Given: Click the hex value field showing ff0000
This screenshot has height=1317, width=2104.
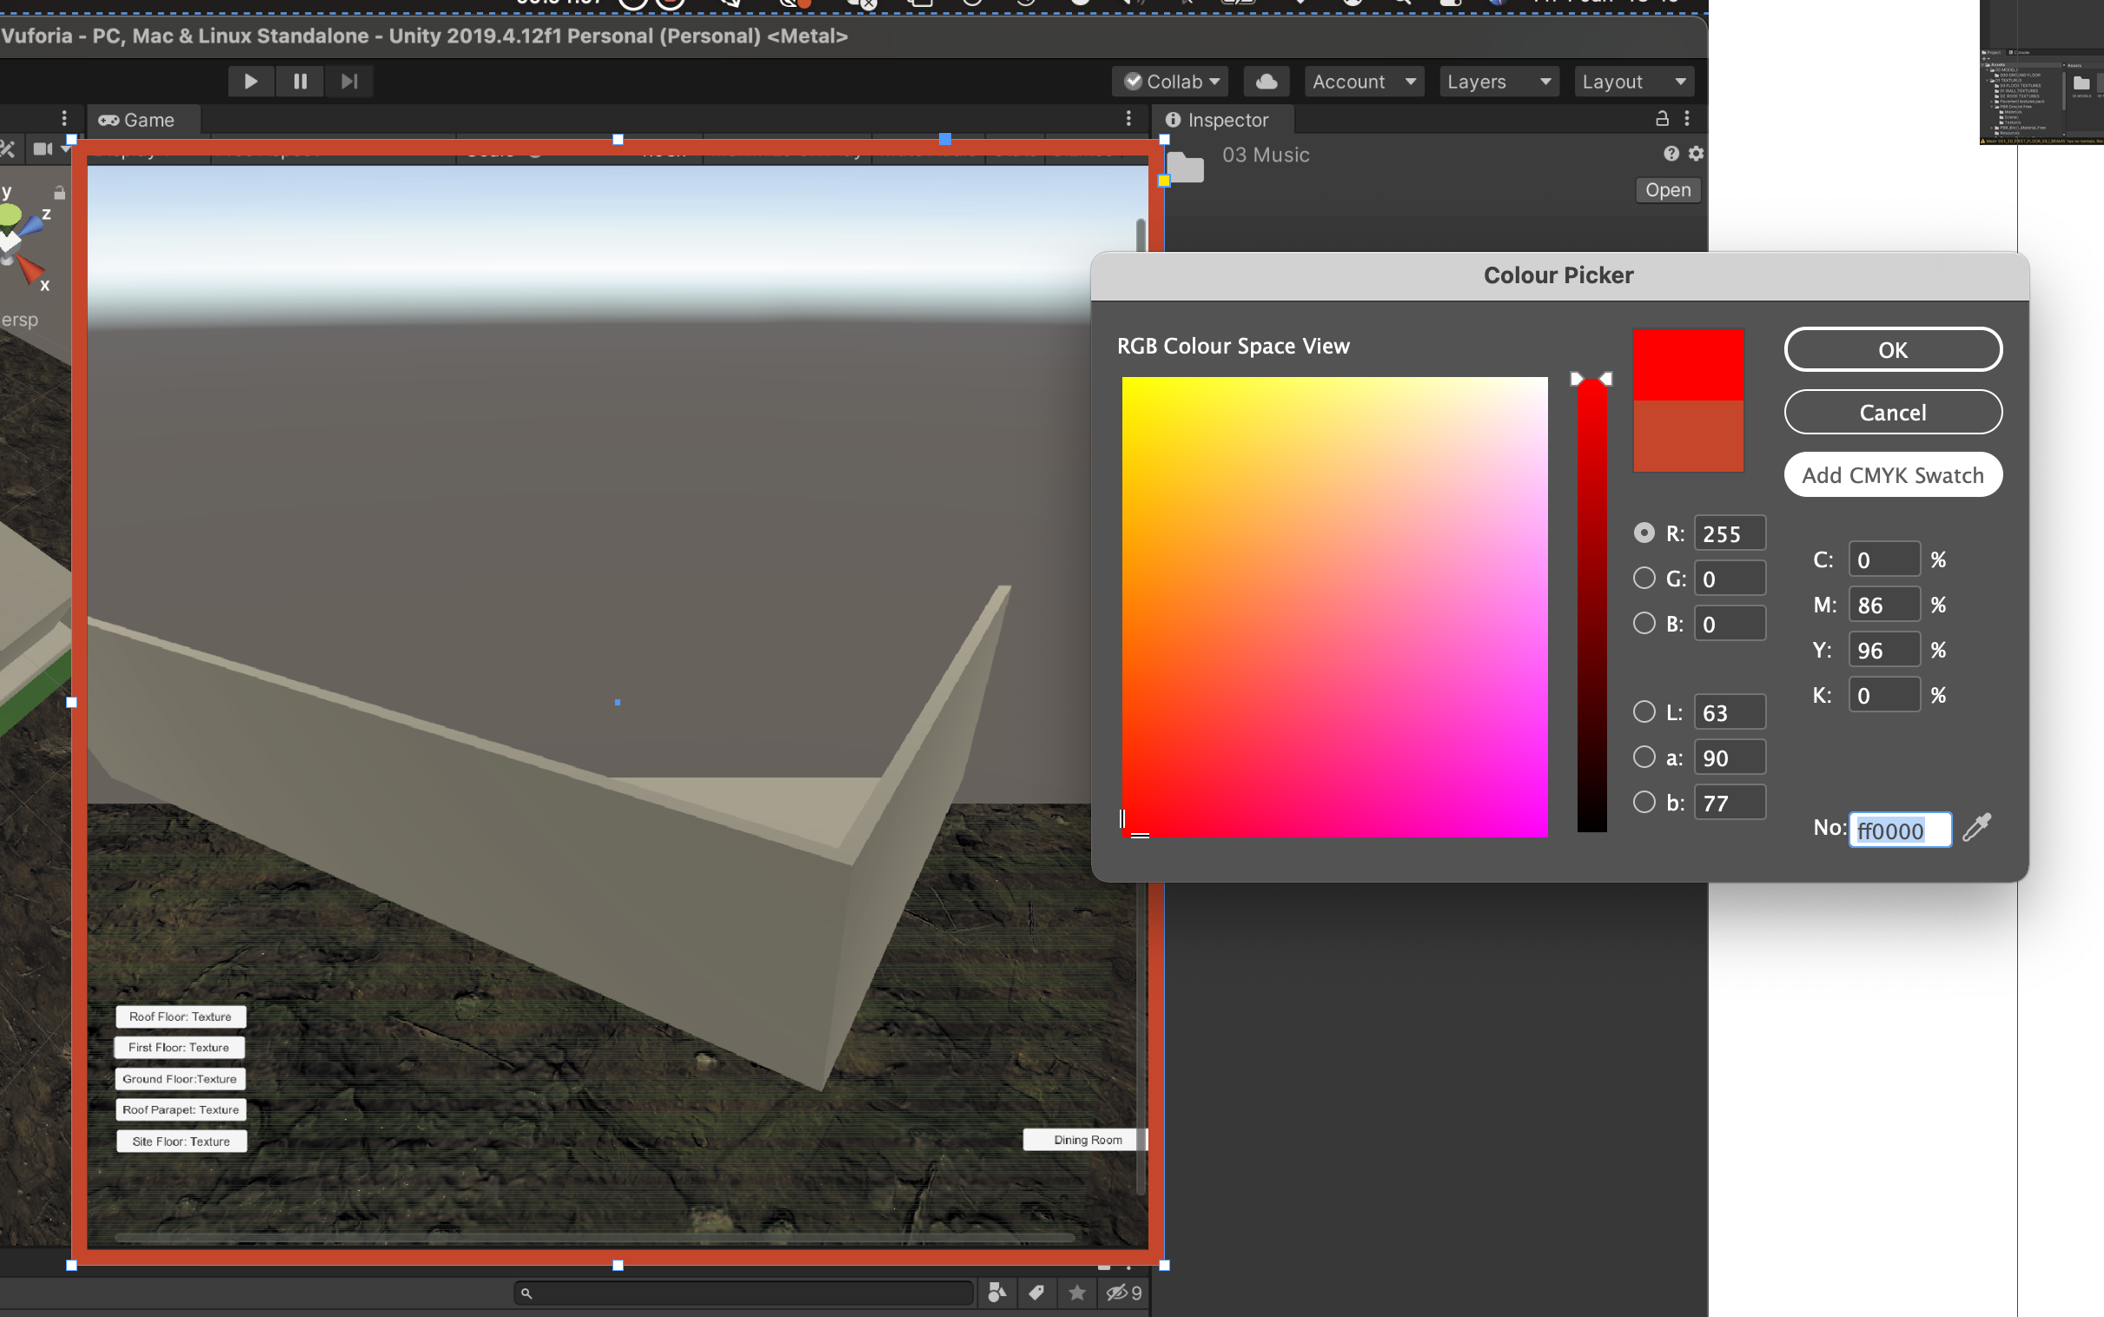Looking at the screenshot, I should 1899,829.
